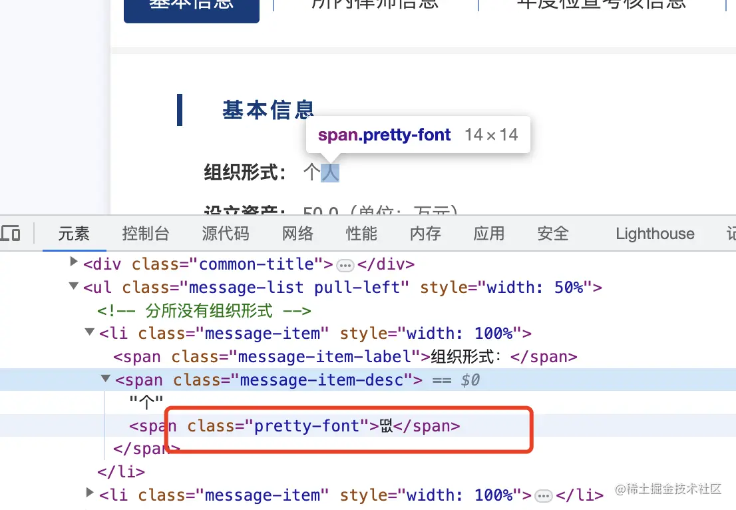Collapse the first li message-item node
This screenshot has height=510, width=736.
[x=89, y=332]
